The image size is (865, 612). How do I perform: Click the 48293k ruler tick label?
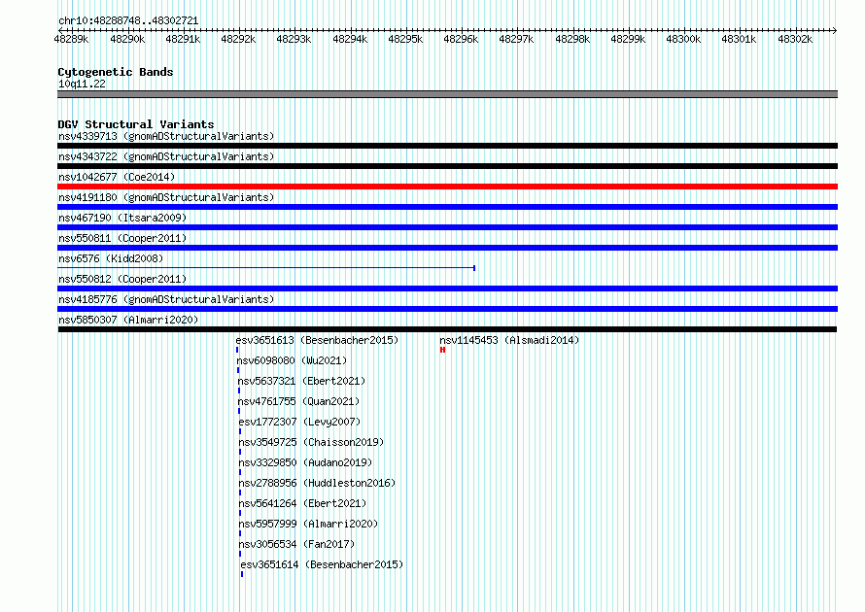click(294, 39)
